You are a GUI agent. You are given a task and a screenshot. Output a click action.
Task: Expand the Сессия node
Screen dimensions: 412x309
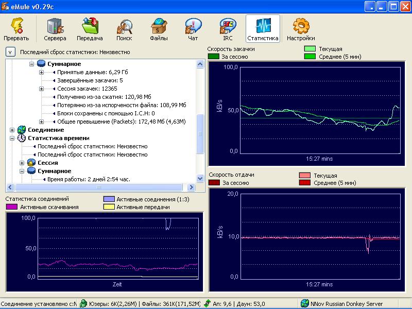pyautogui.click(x=22, y=163)
